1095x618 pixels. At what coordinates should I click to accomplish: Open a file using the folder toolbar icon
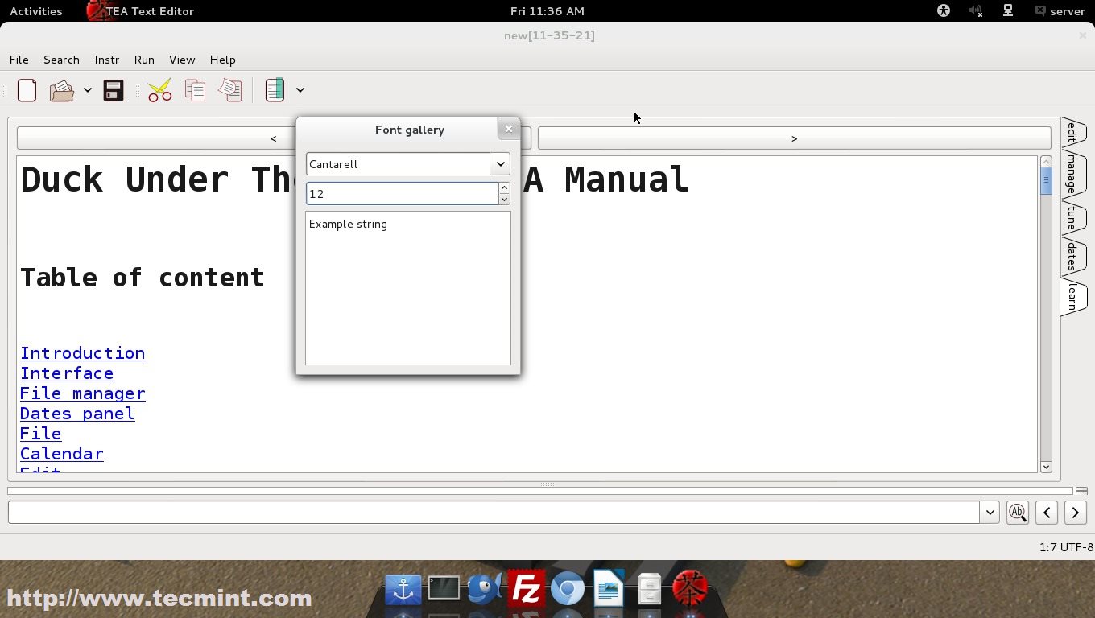tap(61, 90)
